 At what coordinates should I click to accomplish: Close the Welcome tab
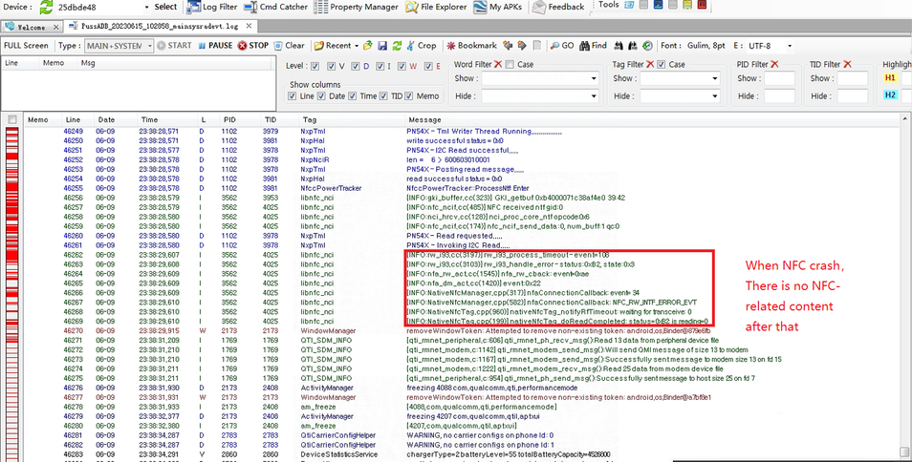tap(55, 27)
